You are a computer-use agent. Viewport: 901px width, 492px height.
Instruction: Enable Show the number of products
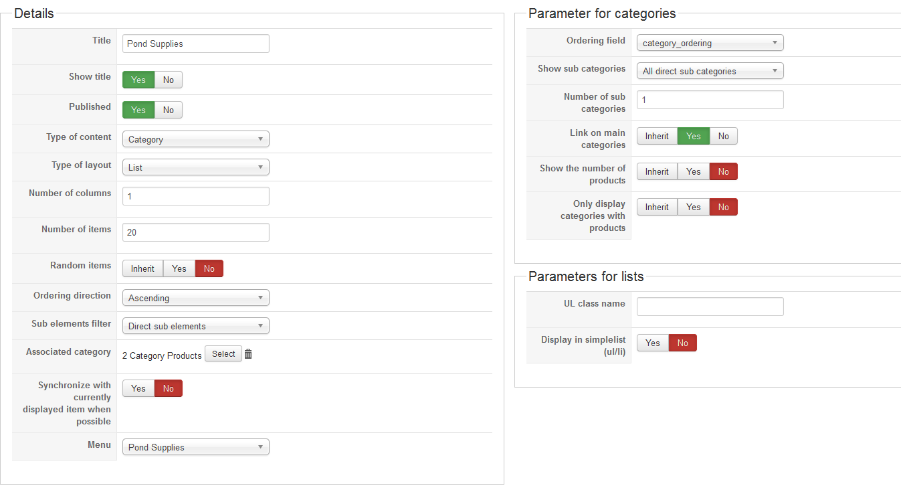coord(694,172)
